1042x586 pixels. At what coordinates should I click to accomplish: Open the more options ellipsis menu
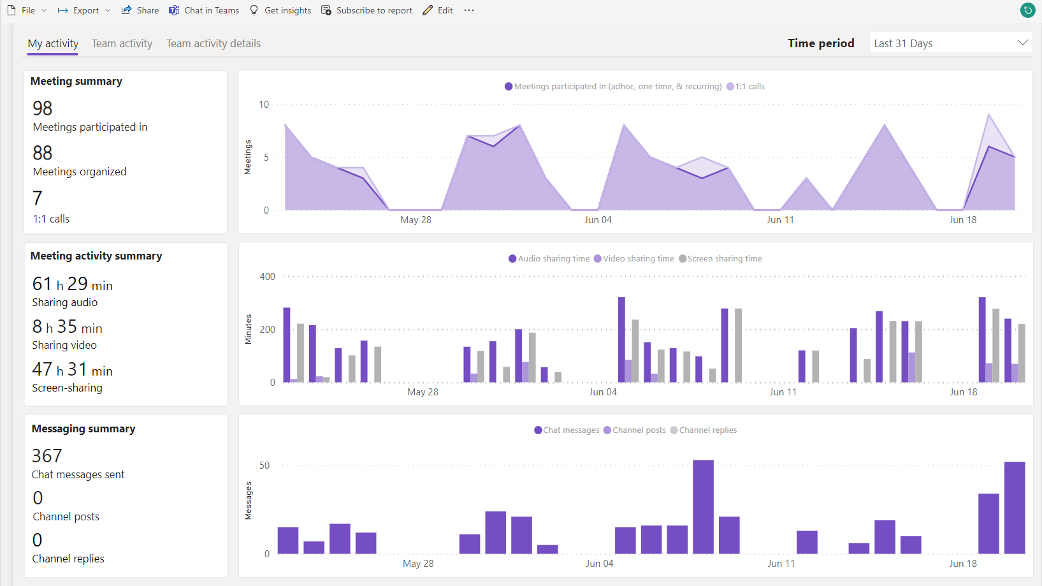[x=469, y=10]
